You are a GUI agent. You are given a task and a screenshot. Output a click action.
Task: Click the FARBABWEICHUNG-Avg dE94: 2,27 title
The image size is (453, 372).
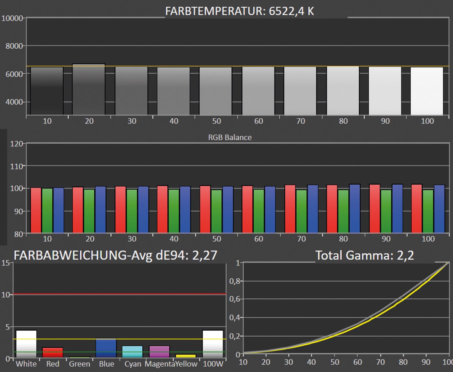(x=115, y=255)
